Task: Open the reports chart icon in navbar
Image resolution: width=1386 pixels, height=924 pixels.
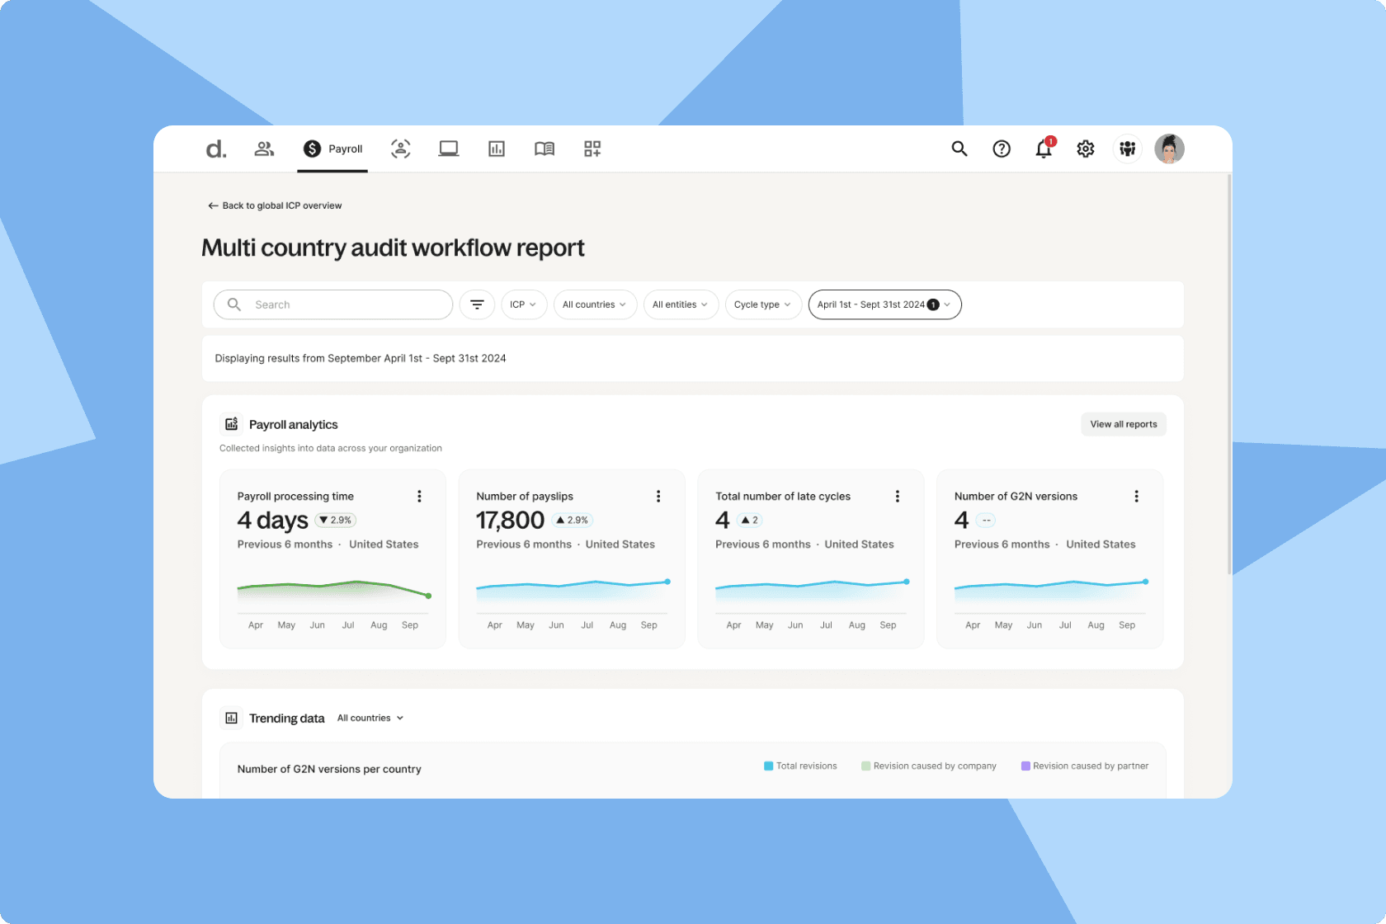Action: pyautogui.click(x=497, y=148)
